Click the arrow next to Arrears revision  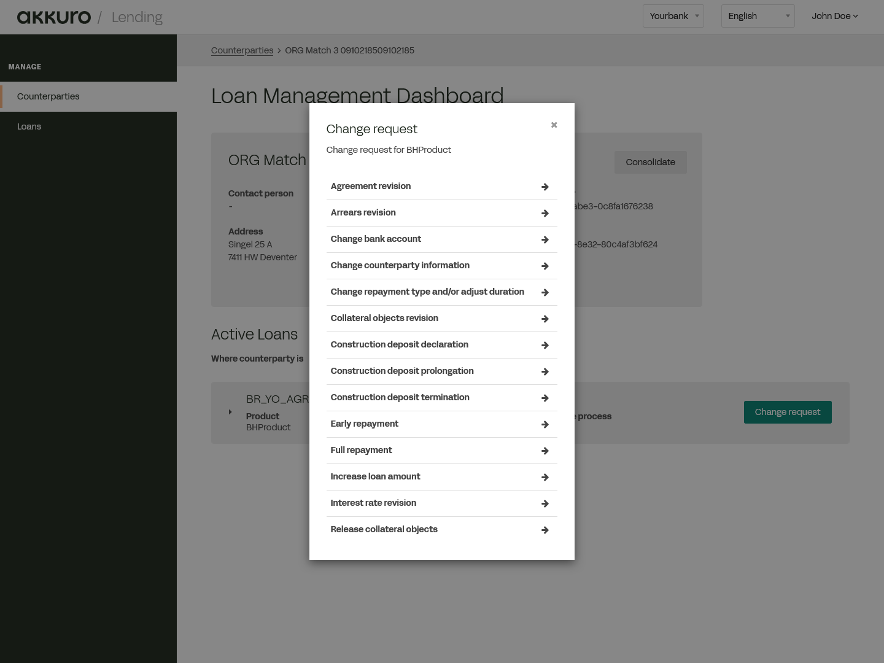click(545, 213)
